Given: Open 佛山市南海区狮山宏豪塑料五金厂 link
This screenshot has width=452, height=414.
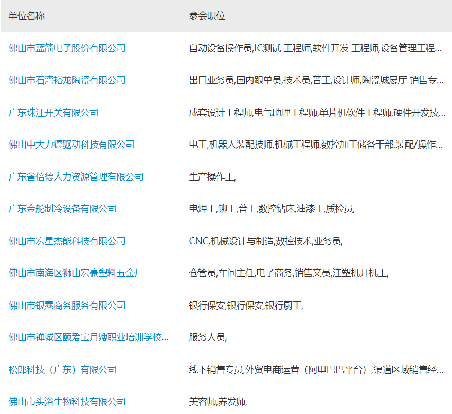Looking at the screenshot, I should pos(76,273).
